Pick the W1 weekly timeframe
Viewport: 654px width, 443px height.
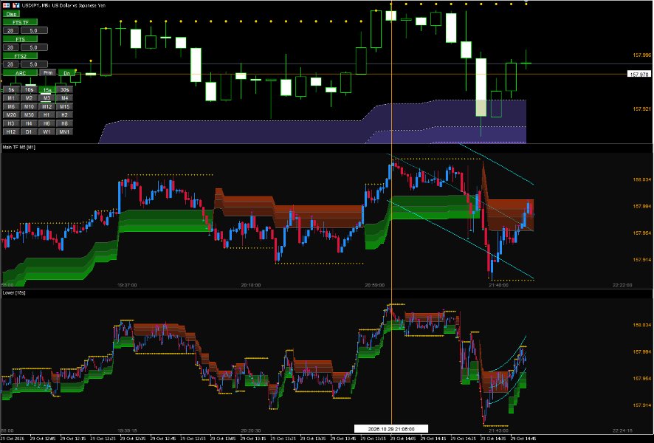click(x=47, y=132)
